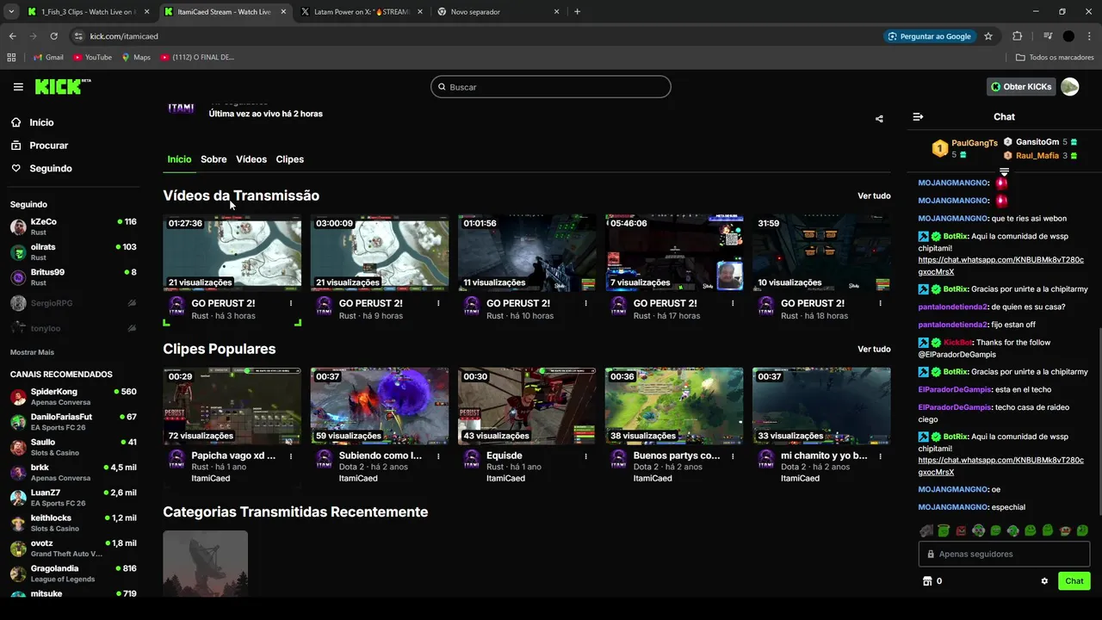Screen dimensions: 1102x620
Task: Open options for the 01:01:56 video
Action: (x=585, y=303)
